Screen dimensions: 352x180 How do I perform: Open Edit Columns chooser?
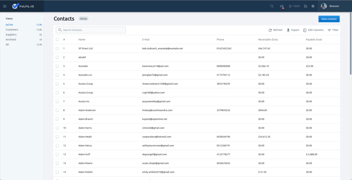pyautogui.click(x=313, y=30)
